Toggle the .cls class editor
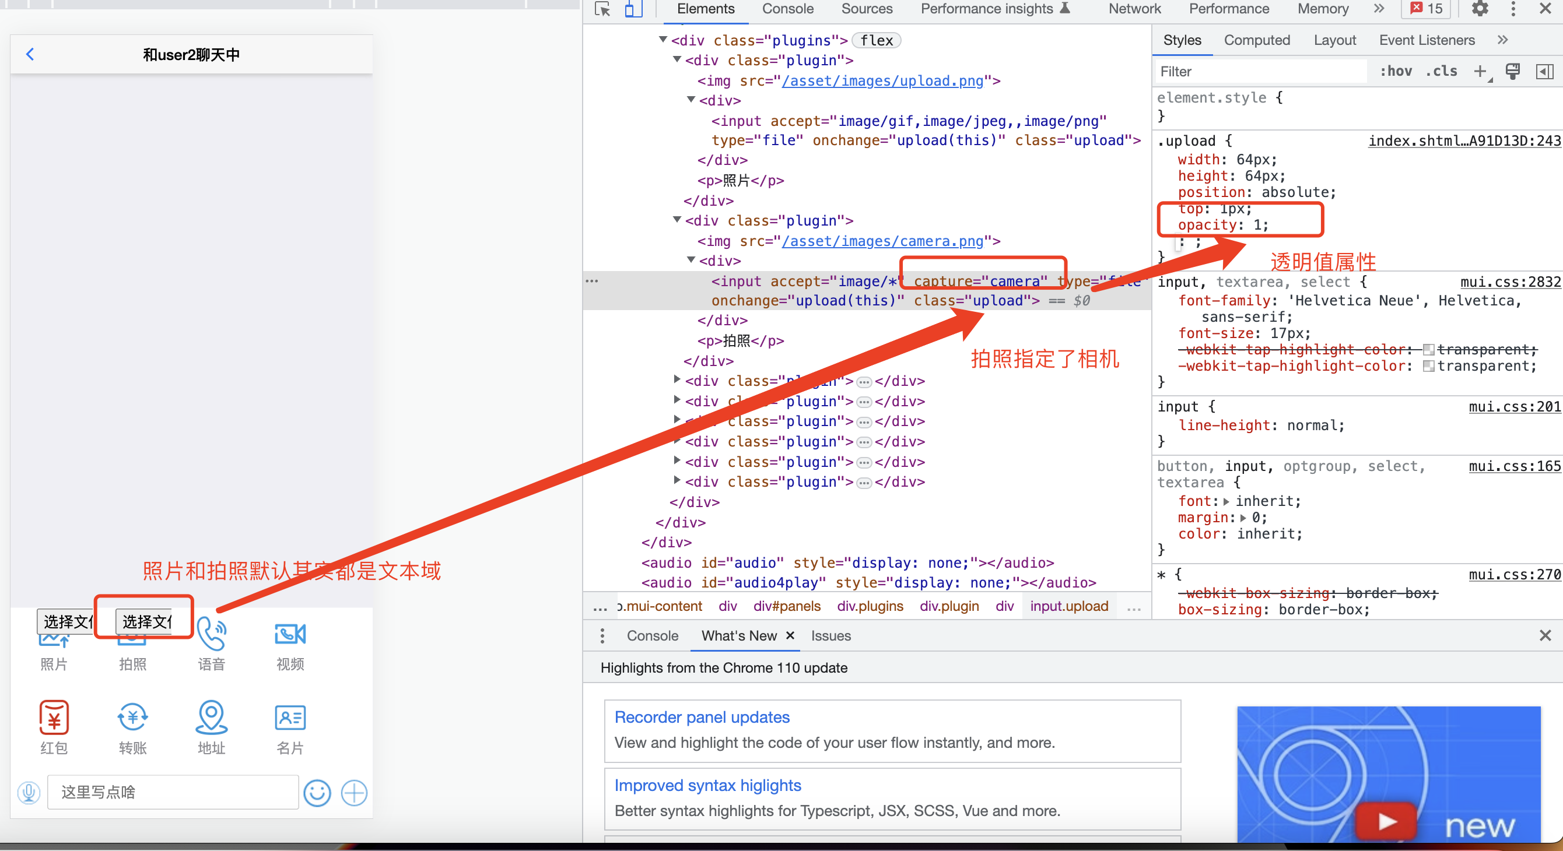The width and height of the screenshot is (1563, 851). click(x=1442, y=71)
